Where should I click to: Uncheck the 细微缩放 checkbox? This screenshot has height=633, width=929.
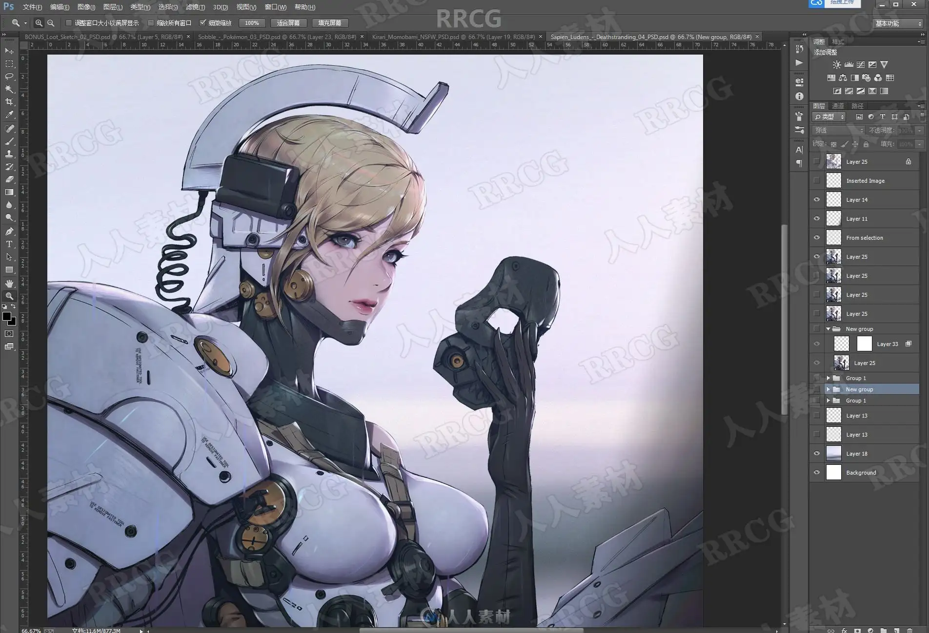(203, 23)
